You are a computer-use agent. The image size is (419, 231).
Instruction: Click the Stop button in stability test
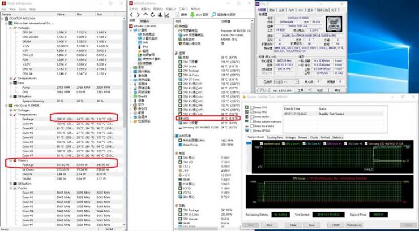pyautogui.click(x=269, y=225)
